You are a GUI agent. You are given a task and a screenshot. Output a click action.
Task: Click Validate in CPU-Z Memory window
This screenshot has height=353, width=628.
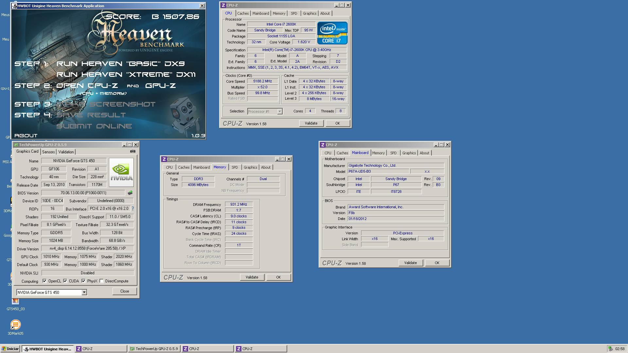[x=252, y=277]
